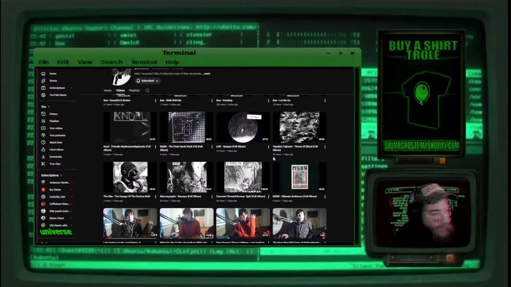Play the MSBR Ultimate Ambience thumbnail
The image size is (511, 287).
[x=299, y=177]
